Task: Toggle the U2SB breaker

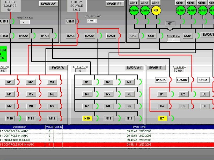Action: (111, 36)
